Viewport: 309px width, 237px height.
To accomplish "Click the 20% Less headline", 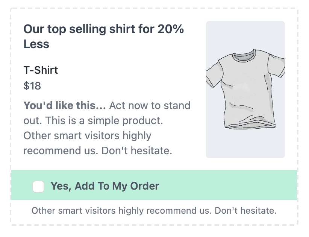I will point(103,36).
